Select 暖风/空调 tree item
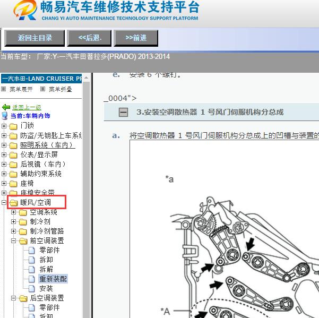The image size is (319, 318). pos(36,202)
